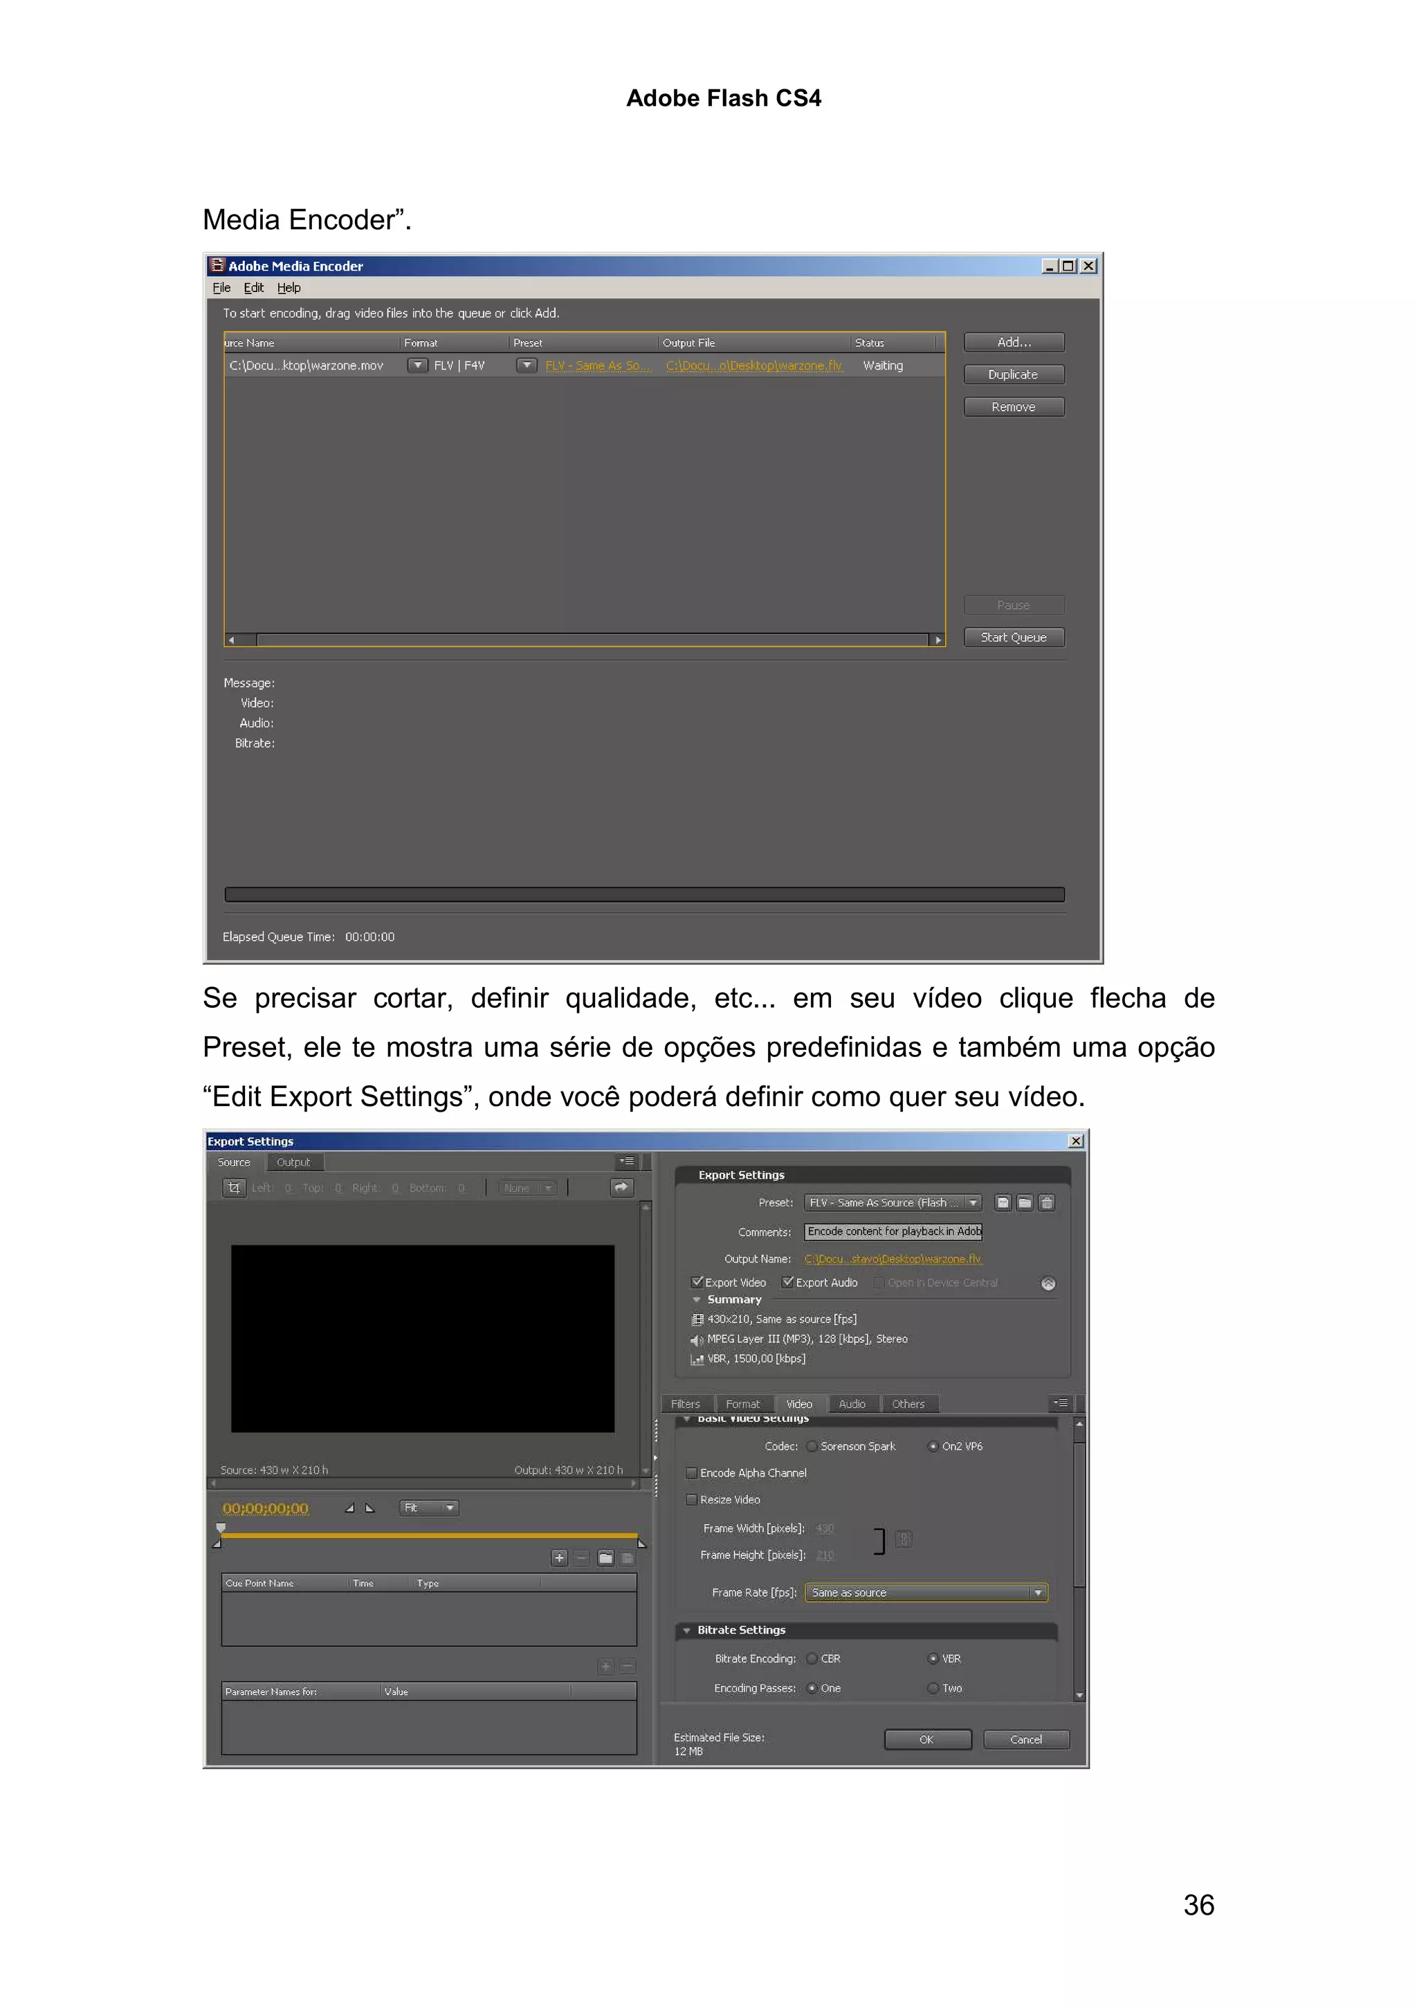Switch to the Filters tab
1417x2006 pixels.
(686, 1404)
